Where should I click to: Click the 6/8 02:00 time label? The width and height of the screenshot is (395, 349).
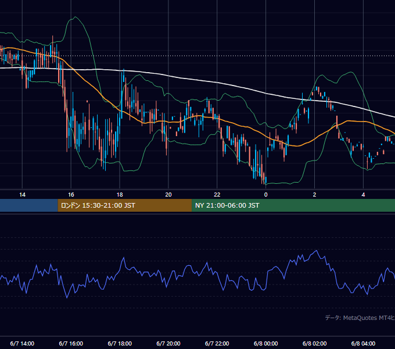pyautogui.click(x=314, y=343)
